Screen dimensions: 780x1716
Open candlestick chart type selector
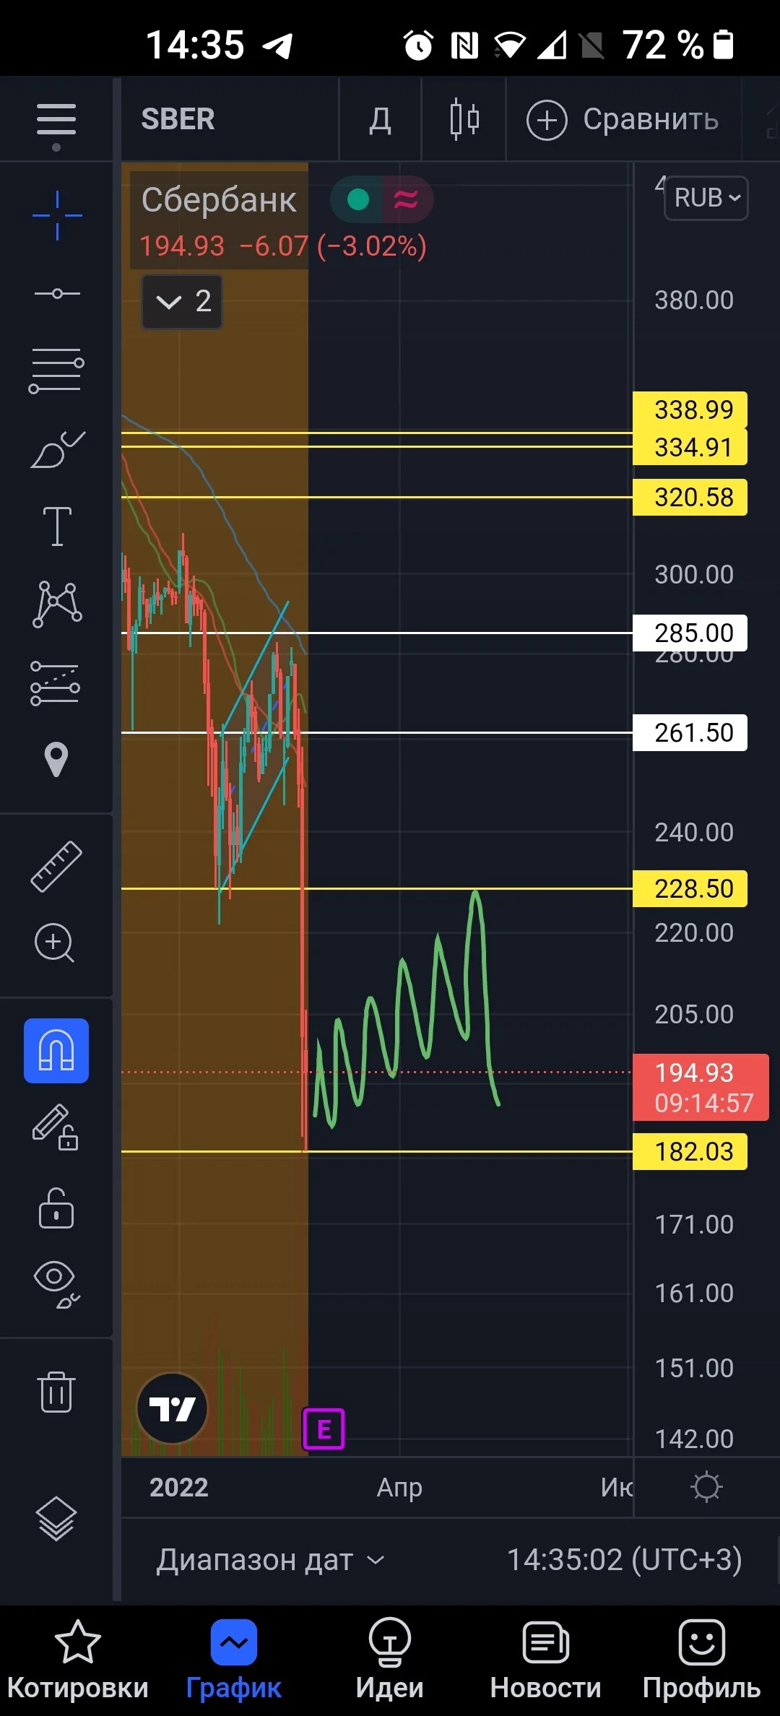coord(464,119)
